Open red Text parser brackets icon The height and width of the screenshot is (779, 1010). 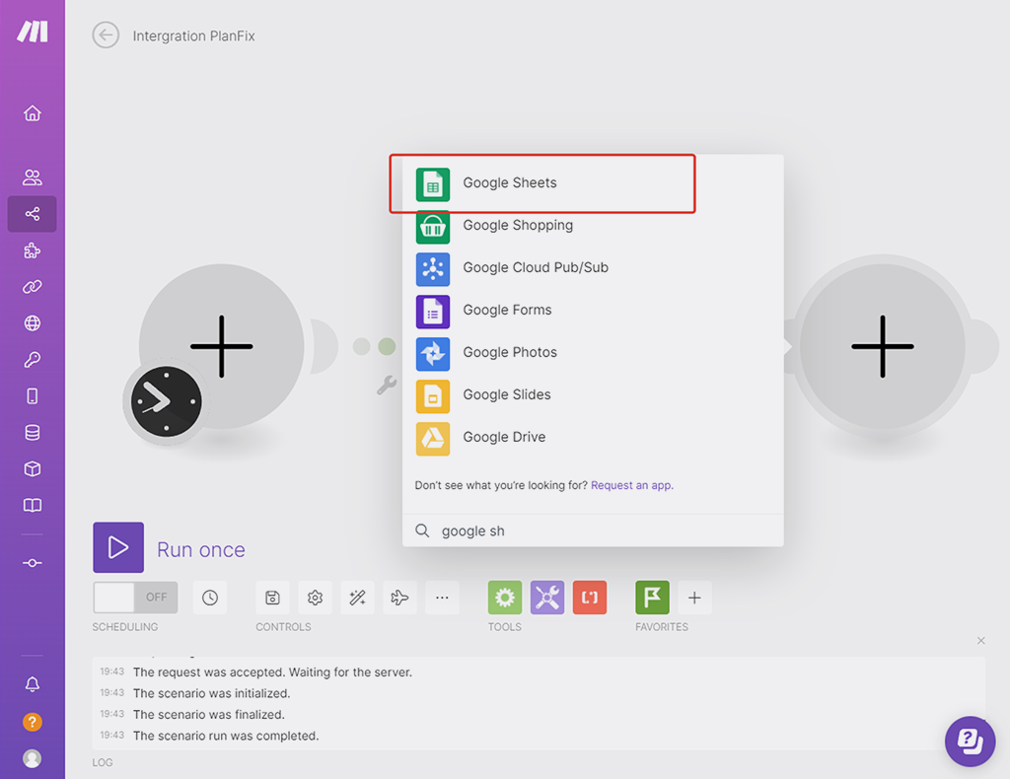click(590, 598)
